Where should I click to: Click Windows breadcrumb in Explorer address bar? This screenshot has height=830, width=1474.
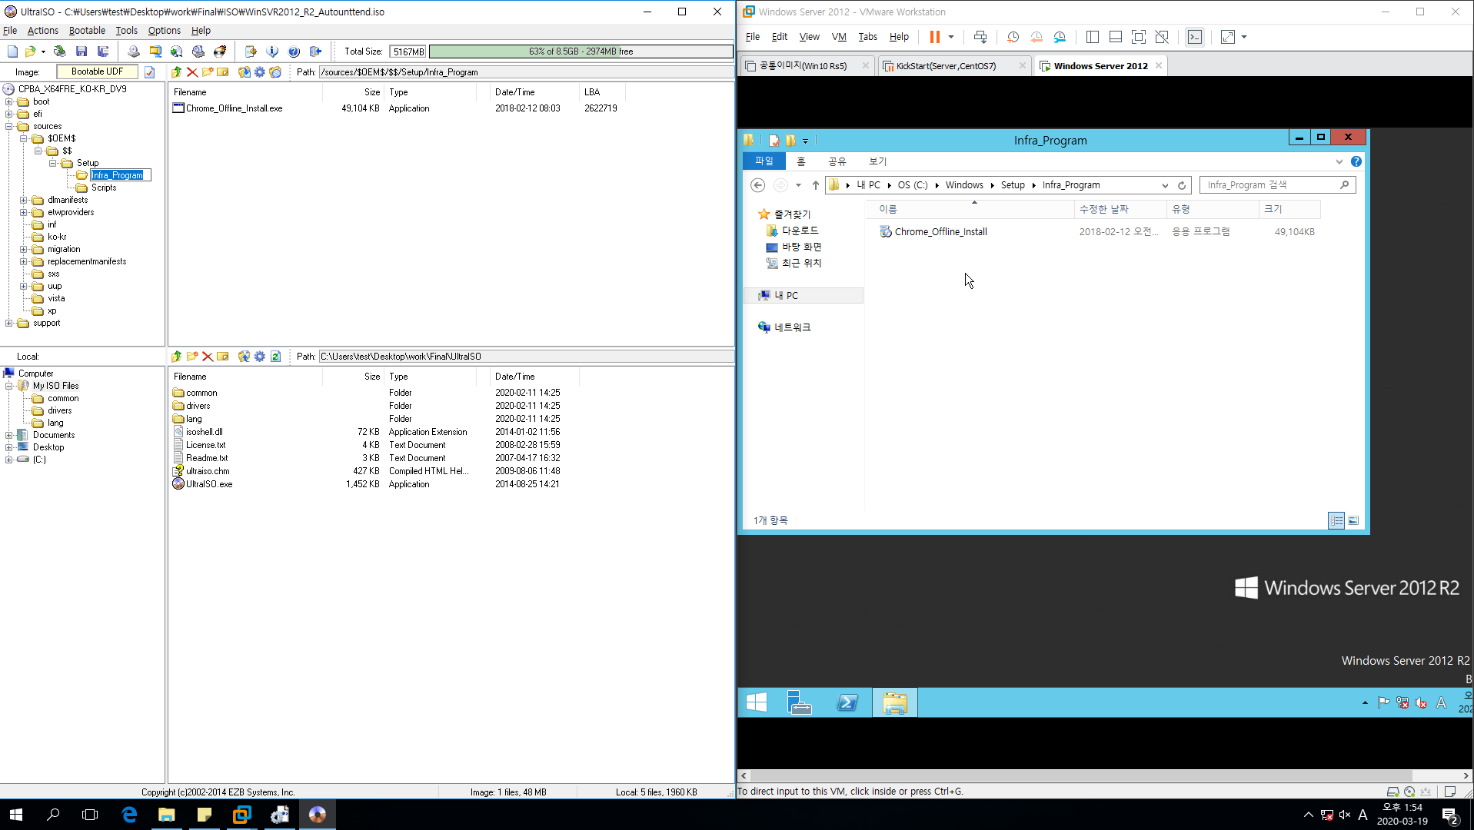(964, 185)
